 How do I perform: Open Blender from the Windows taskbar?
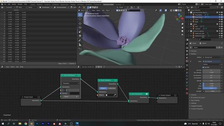31,124
